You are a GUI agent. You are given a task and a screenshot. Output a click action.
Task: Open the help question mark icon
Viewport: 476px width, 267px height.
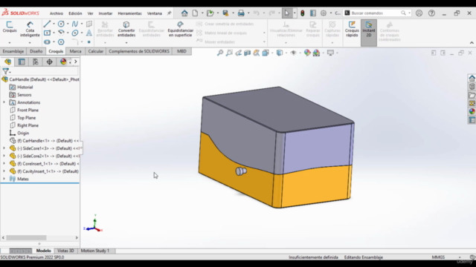pyautogui.click(x=431, y=13)
